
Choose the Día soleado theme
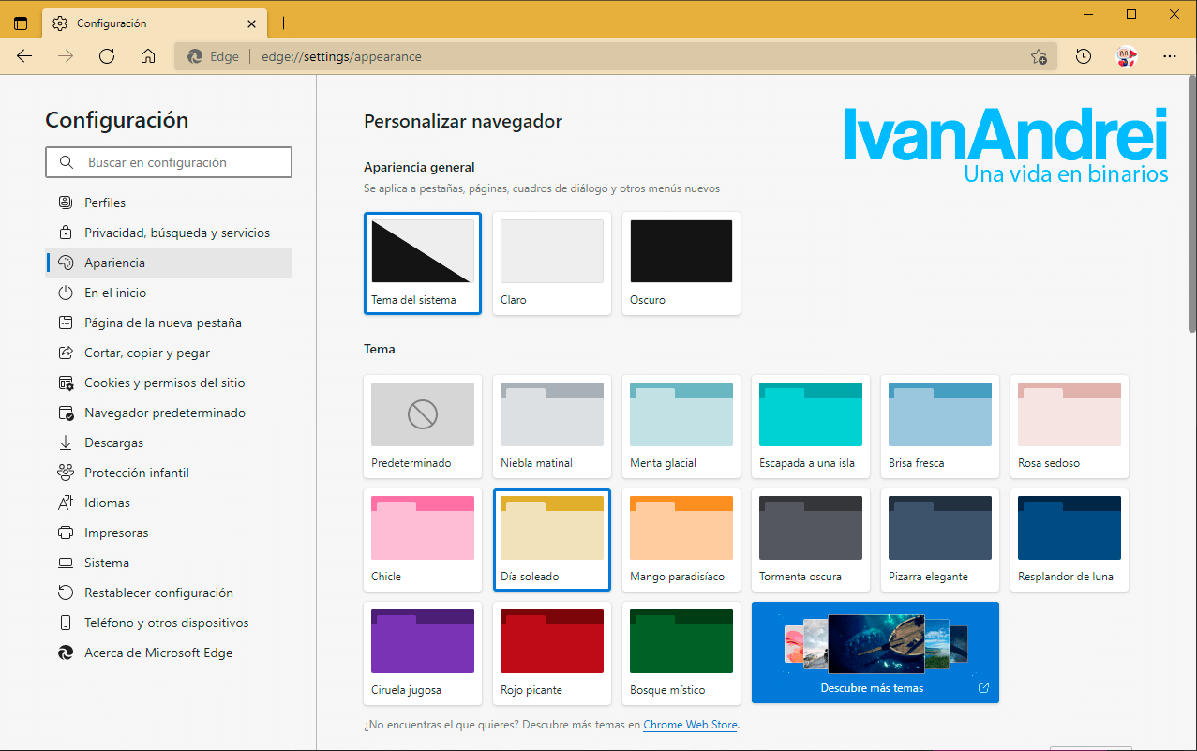click(552, 540)
